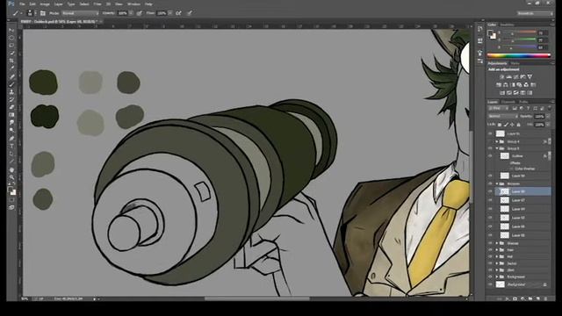Open the Image menu
Viewport: 562px width, 316px height.
coord(45,4)
